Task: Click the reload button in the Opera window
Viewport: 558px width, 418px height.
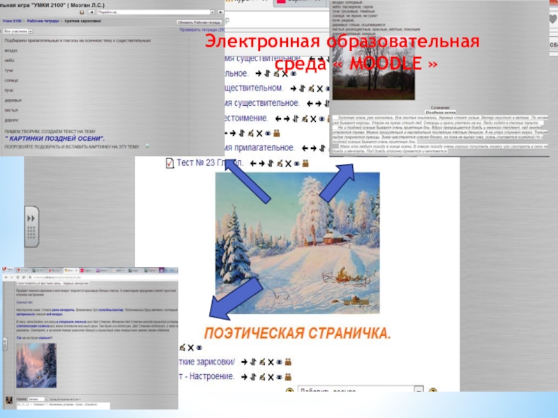Action: pos(18,277)
